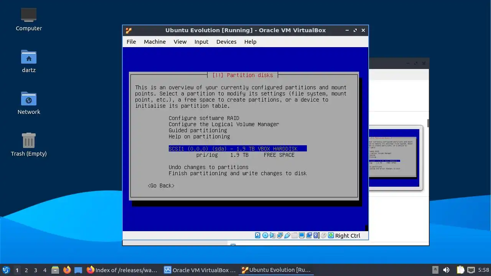Switch to virtual desktop 3
The width and height of the screenshot is (491, 276).
point(35,270)
